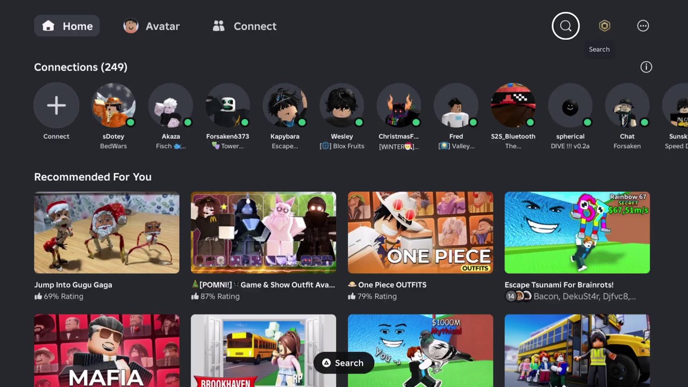Open Akaza's avatar
Viewport: 688px width, 387px height.
tap(170, 105)
